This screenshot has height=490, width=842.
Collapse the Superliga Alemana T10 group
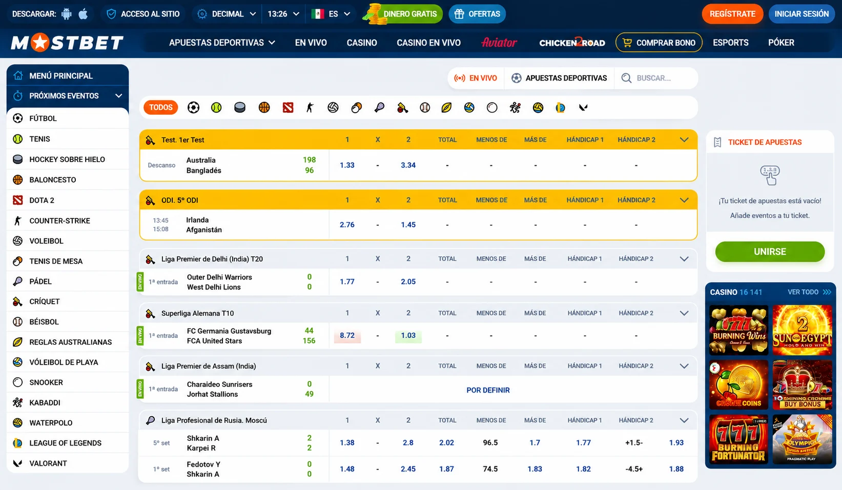tap(684, 313)
